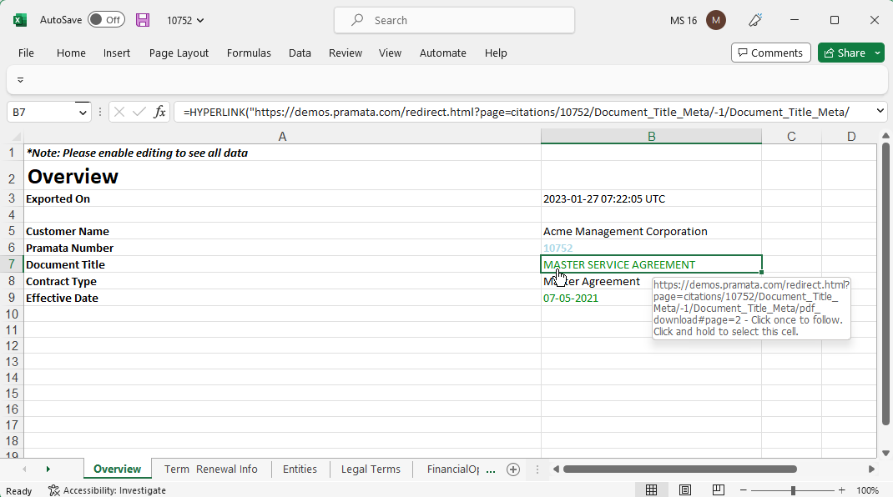
Task: Click the vertical scrollbar down arrow
Action: coord(885,453)
